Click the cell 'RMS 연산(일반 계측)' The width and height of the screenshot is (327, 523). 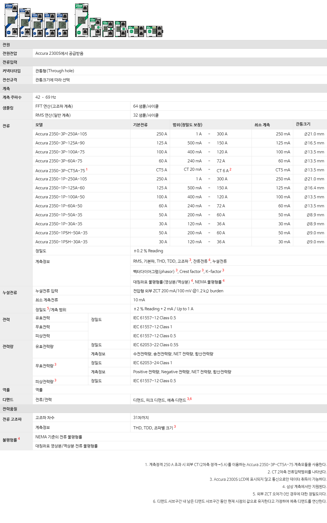pos(53,115)
